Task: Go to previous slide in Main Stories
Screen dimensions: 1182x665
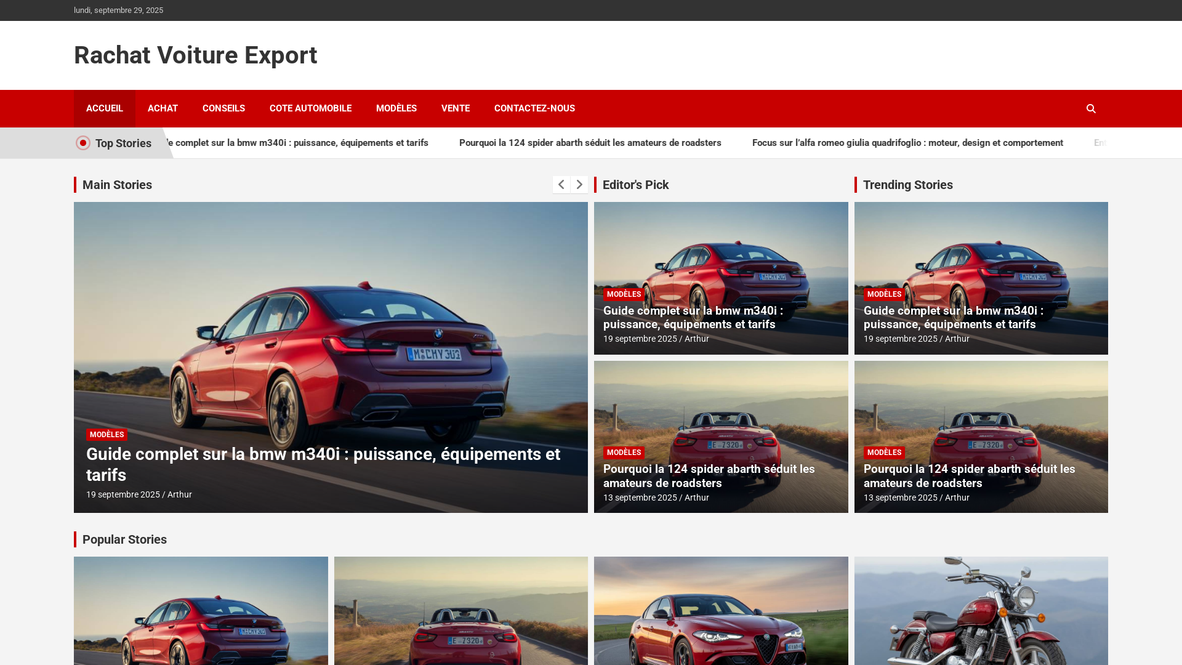Action: [x=561, y=185]
